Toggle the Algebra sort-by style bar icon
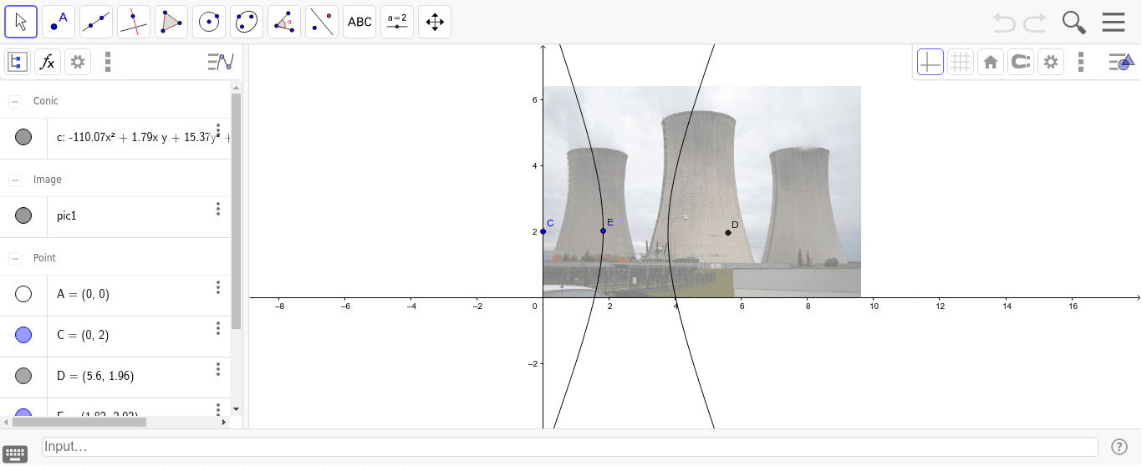1142x466 pixels. pos(221,62)
